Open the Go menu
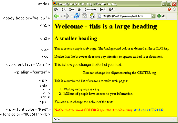 coord(79,9)
